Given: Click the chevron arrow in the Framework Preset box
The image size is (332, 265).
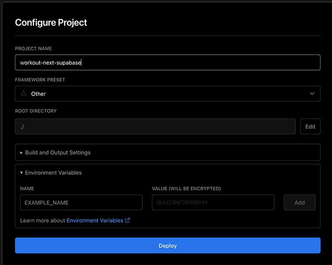Looking at the screenshot, I should pos(312,93).
